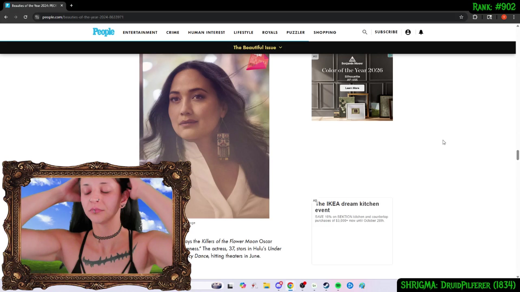
Task: Go back with the browser back arrow
Action: tap(6, 17)
